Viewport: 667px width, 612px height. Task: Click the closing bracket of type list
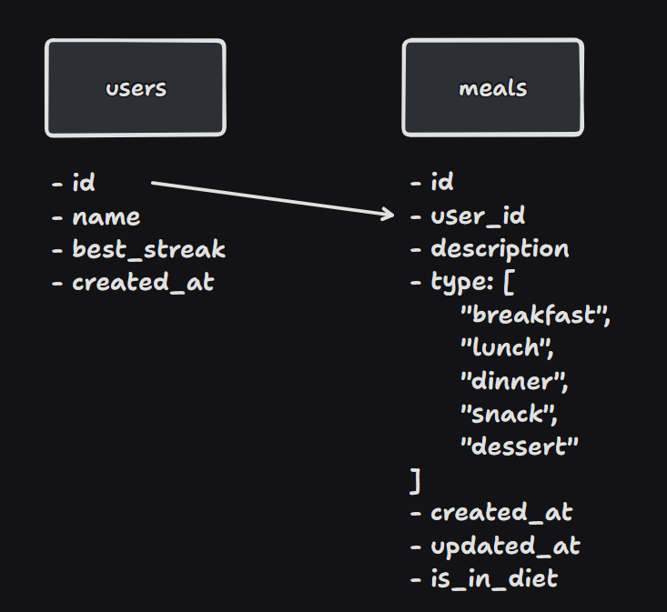tap(416, 482)
